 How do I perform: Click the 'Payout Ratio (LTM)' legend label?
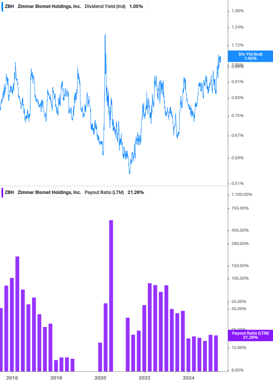(104, 192)
